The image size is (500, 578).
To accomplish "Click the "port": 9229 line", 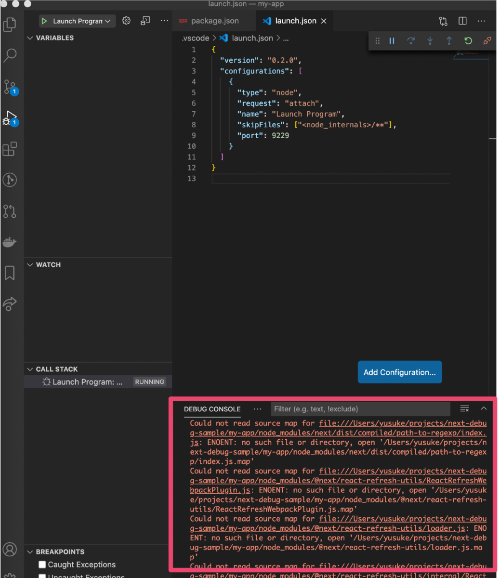I will point(263,135).
